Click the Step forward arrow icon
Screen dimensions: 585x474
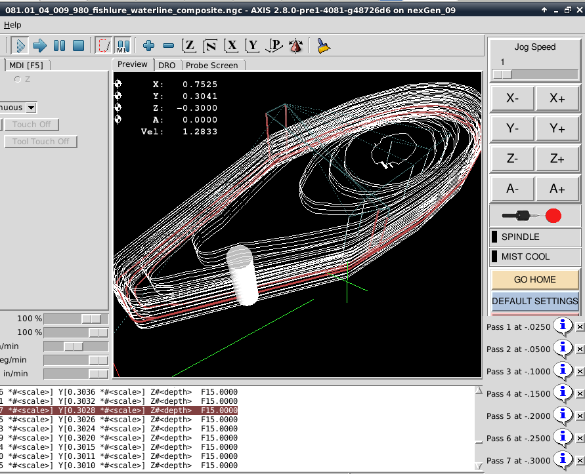[x=40, y=45]
